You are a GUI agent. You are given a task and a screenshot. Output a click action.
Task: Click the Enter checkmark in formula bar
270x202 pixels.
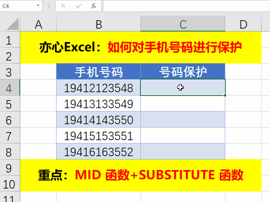tap(78, 6)
